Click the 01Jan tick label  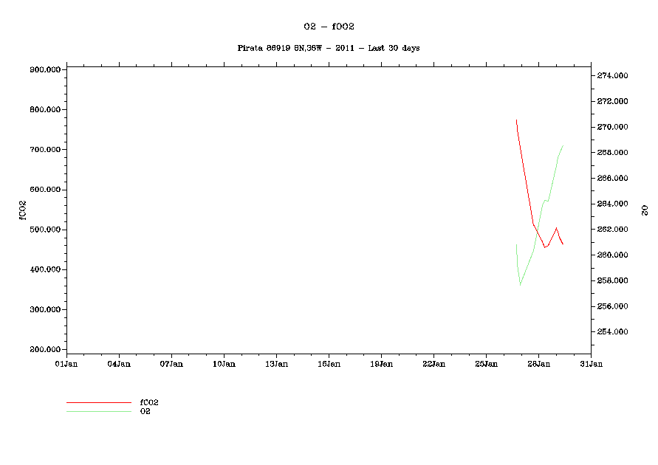click(x=66, y=364)
